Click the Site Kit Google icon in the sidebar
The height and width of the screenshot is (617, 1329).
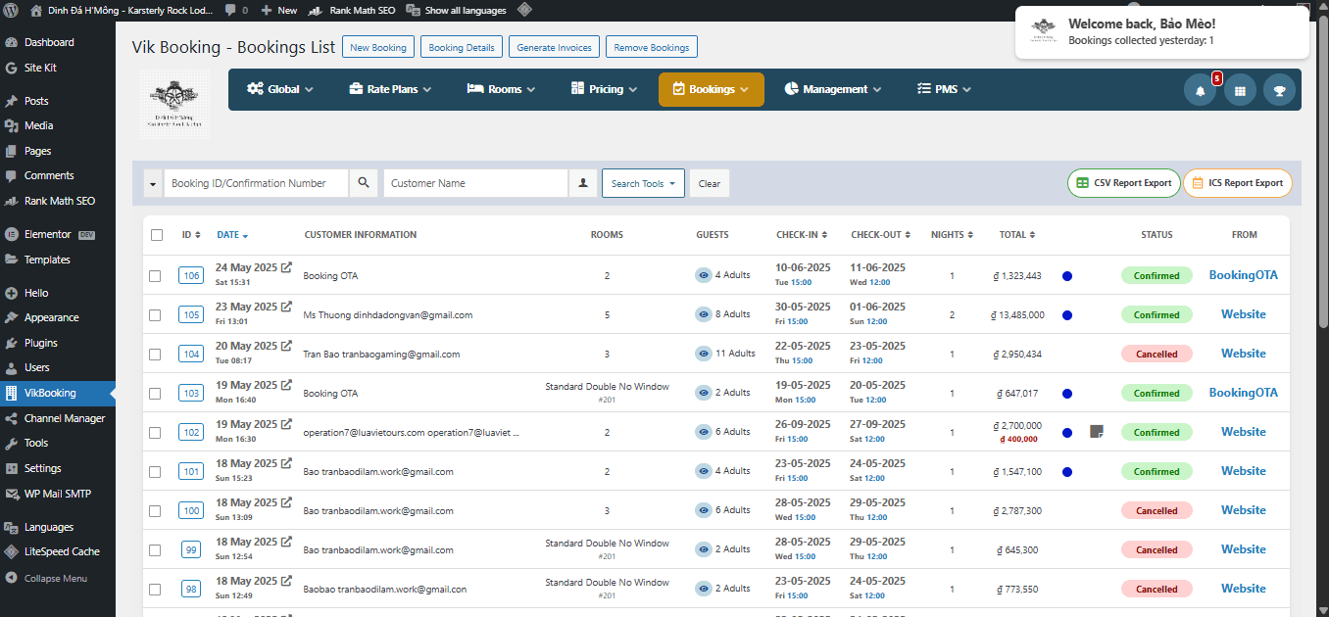point(11,69)
